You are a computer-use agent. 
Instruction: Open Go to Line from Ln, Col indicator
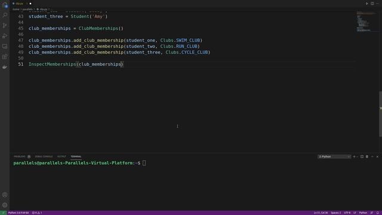[321, 213]
